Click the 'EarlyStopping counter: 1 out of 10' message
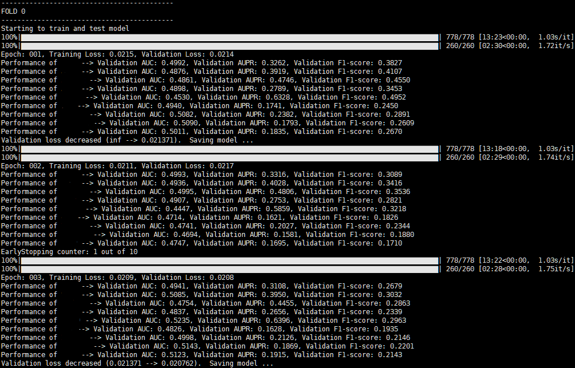 pos(69,252)
